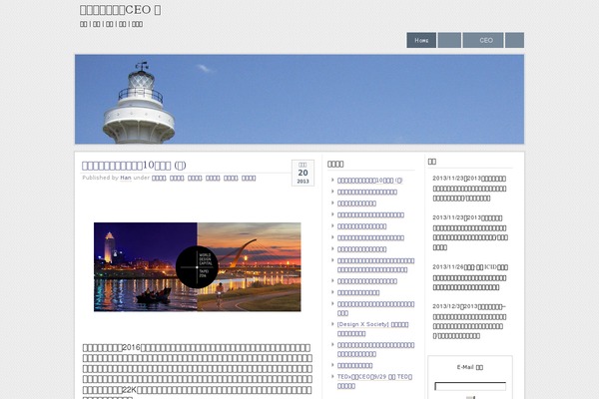Go to the Home navigation tab
This screenshot has height=399, width=599.
[x=421, y=40]
